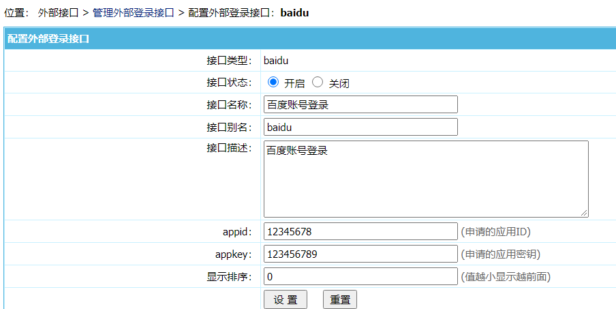Viewport: 616px width, 309px height.
Task: Click the 接口状态 label
Action: [230, 83]
